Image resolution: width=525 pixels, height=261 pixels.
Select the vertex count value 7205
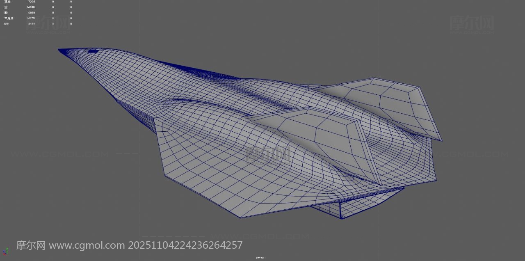[31, 2]
